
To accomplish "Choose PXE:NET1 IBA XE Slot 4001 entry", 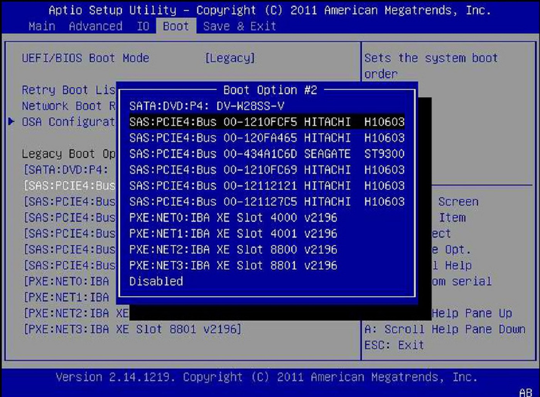I will (233, 233).
